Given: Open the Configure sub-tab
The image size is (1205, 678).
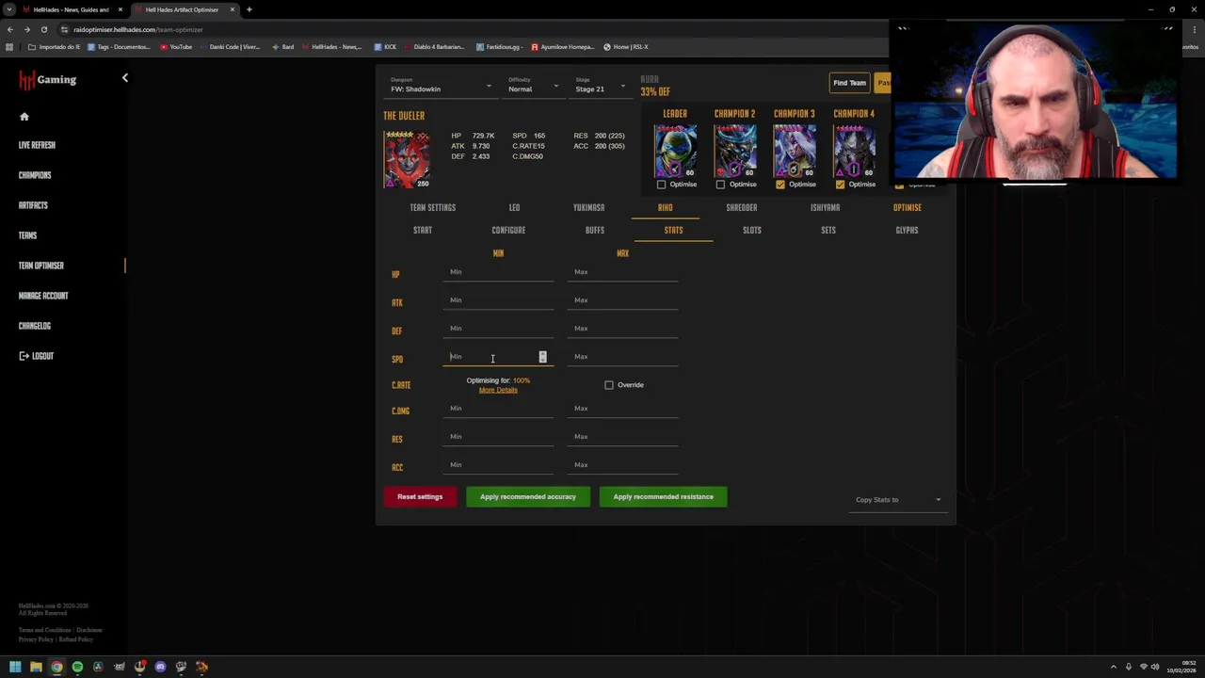Looking at the screenshot, I should pos(508,230).
